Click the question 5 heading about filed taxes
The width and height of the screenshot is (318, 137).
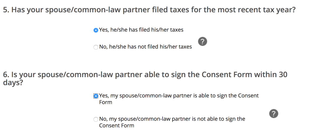(x=149, y=10)
